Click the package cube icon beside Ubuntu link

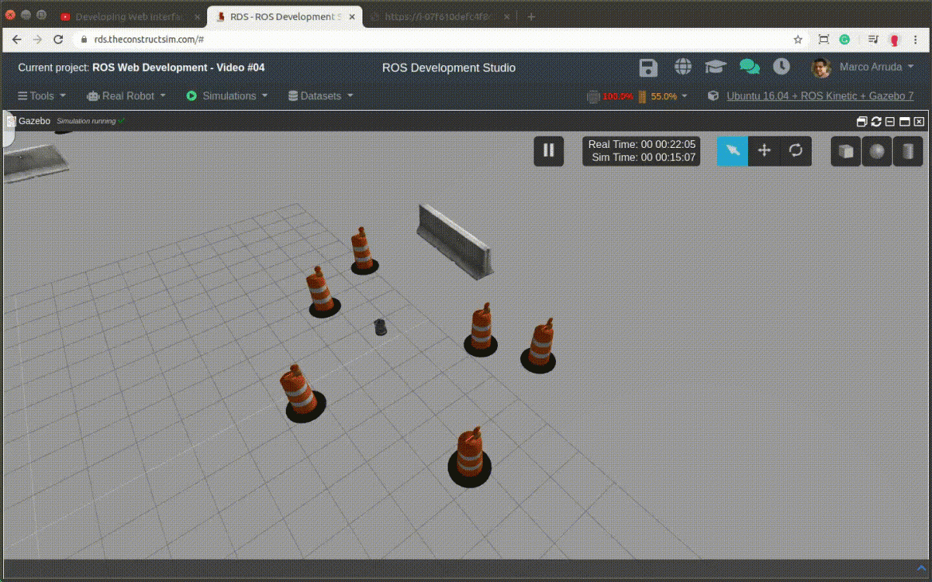click(713, 96)
